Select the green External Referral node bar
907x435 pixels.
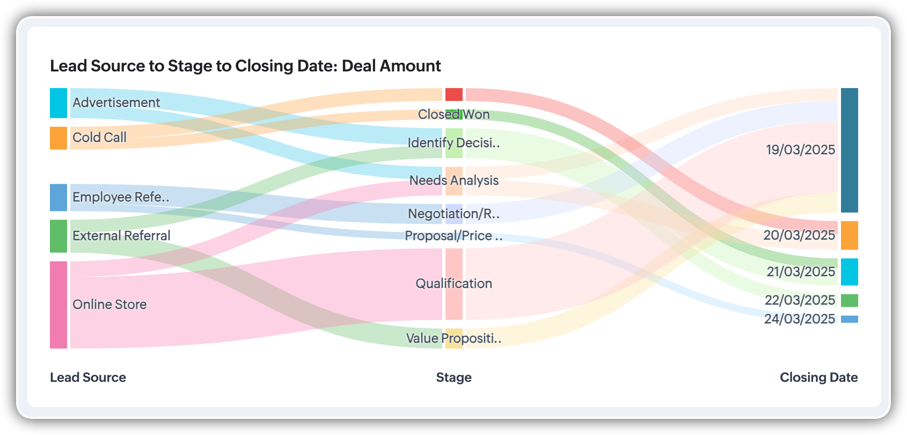[x=58, y=236]
